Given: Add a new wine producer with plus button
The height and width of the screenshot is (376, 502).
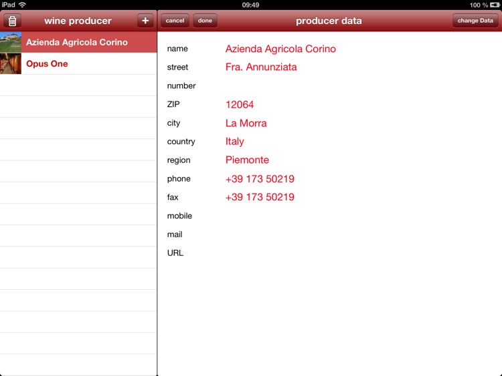Looking at the screenshot, I should point(145,21).
